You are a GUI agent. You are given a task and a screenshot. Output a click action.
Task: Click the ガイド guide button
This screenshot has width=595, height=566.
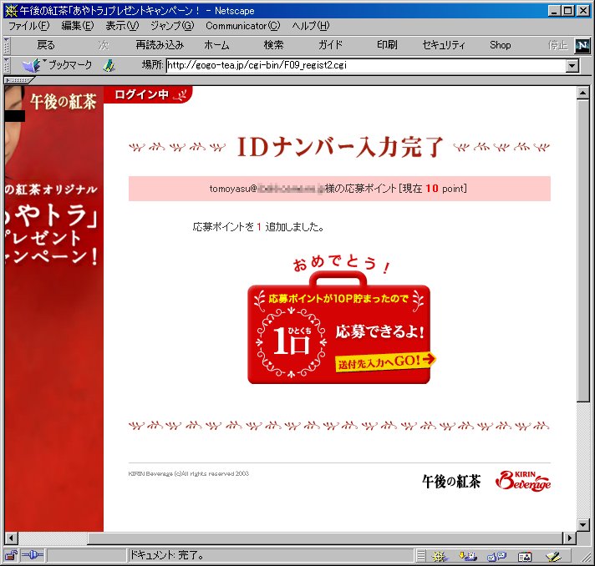coord(330,45)
